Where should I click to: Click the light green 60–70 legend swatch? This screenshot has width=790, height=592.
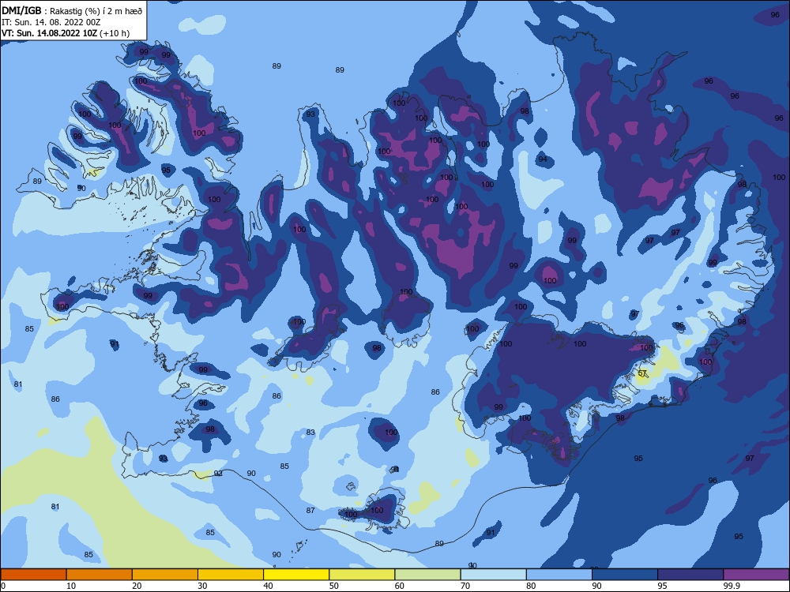(427, 575)
